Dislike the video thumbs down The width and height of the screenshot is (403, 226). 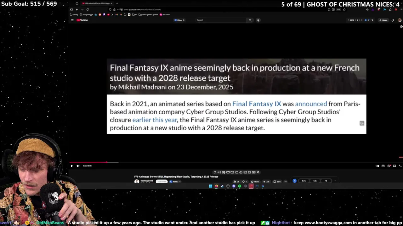click(244, 182)
